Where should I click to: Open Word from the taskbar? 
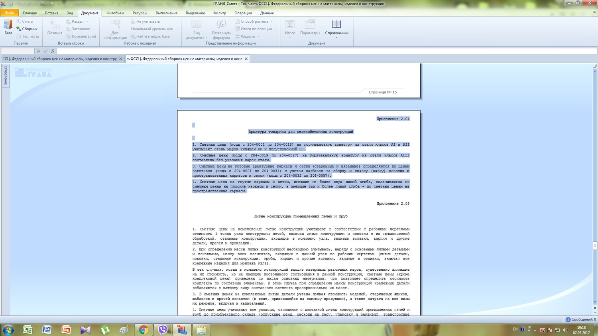pos(47,330)
